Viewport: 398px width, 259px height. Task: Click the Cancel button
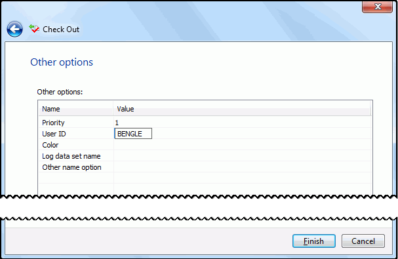pyautogui.click(x=363, y=241)
